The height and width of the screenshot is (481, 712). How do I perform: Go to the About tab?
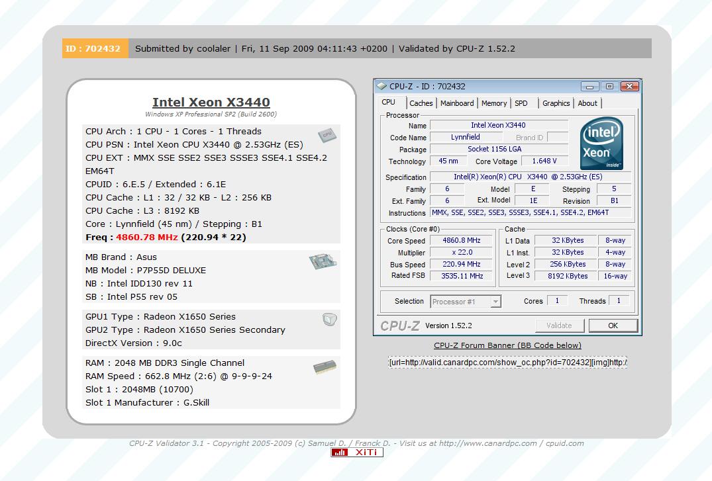[x=587, y=103]
